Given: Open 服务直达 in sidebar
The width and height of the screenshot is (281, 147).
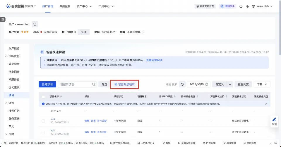Looking at the screenshot, I should [14, 119].
